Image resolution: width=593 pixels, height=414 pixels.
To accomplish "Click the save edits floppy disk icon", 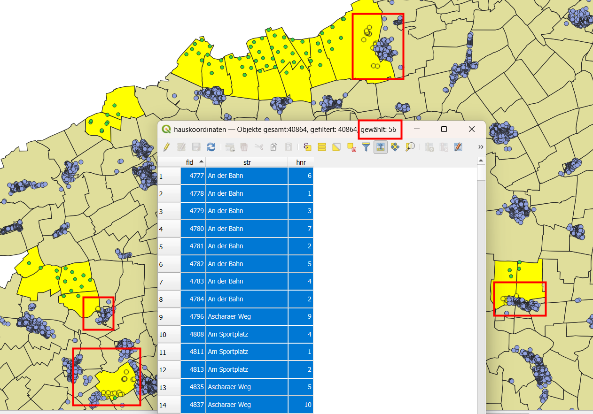I will (x=196, y=147).
